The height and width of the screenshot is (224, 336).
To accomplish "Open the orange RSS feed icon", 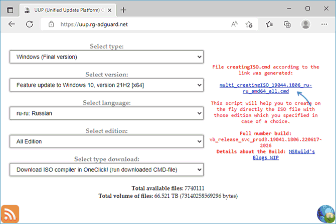I will [x=10, y=214].
